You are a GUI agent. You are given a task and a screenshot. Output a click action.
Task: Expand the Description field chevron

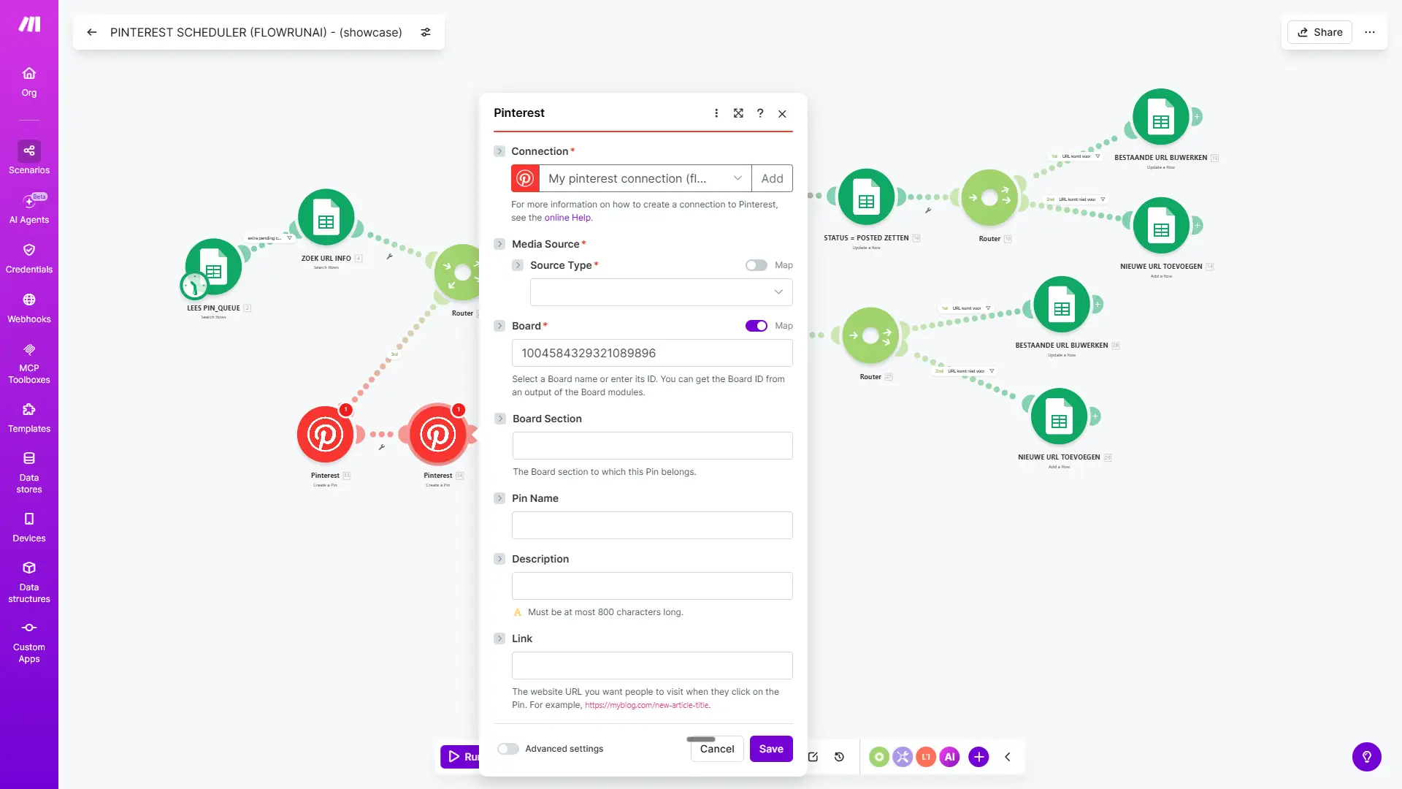click(499, 559)
